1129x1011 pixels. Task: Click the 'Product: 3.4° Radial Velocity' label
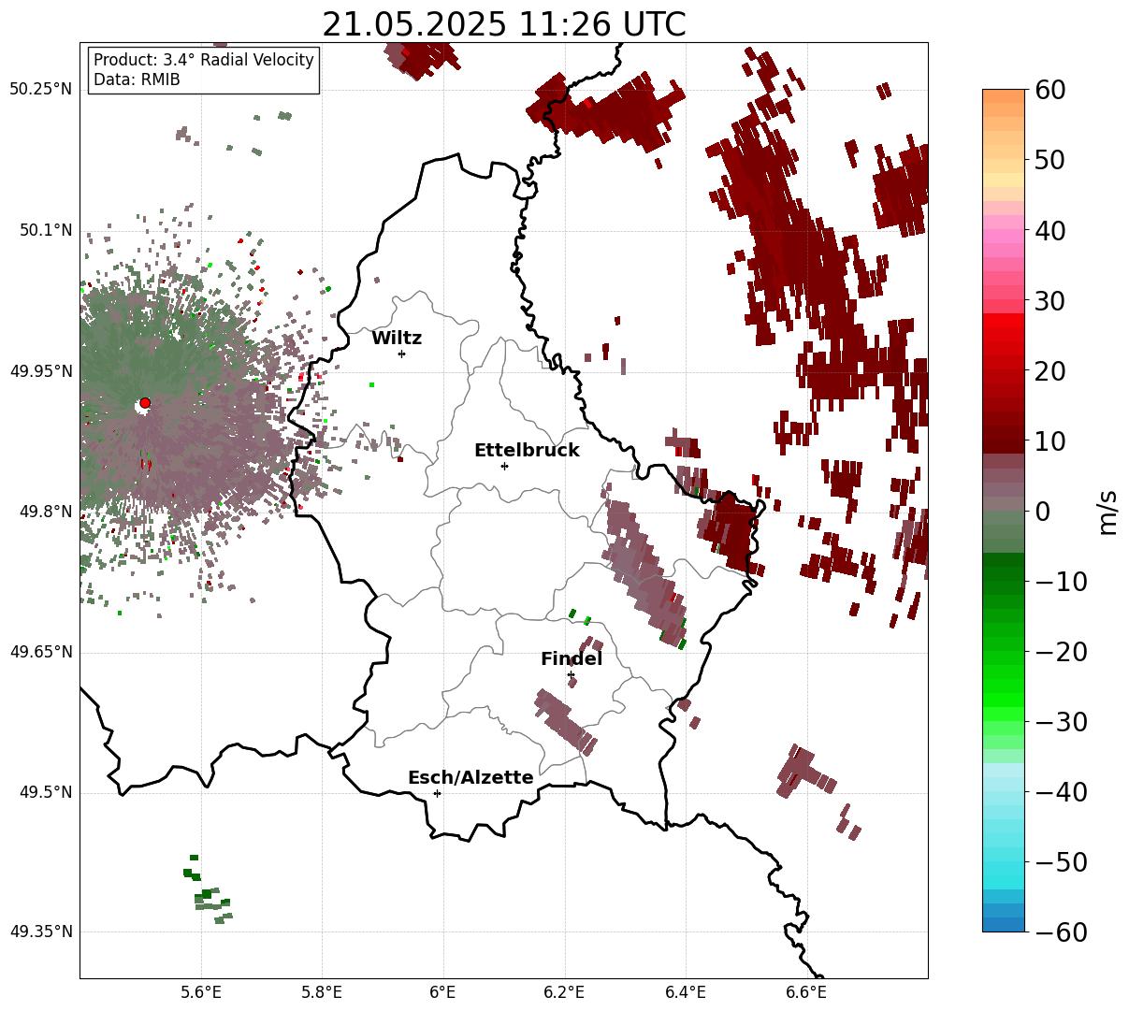click(x=204, y=60)
